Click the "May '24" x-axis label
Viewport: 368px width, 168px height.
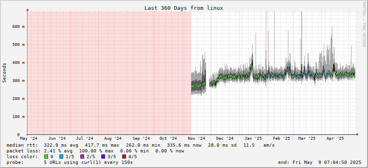click(x=29, y=138)
